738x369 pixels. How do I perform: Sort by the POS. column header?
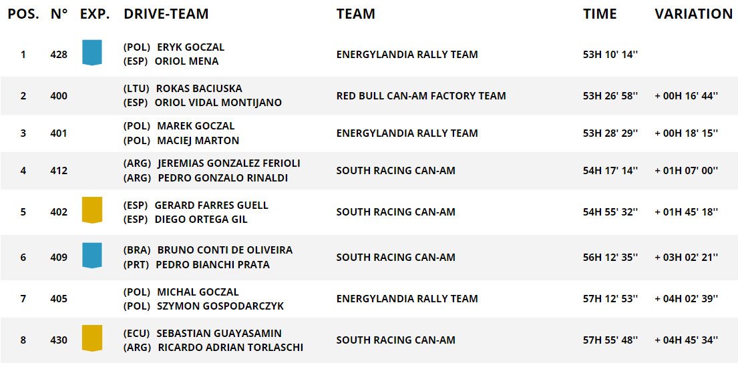click(23, 14)
